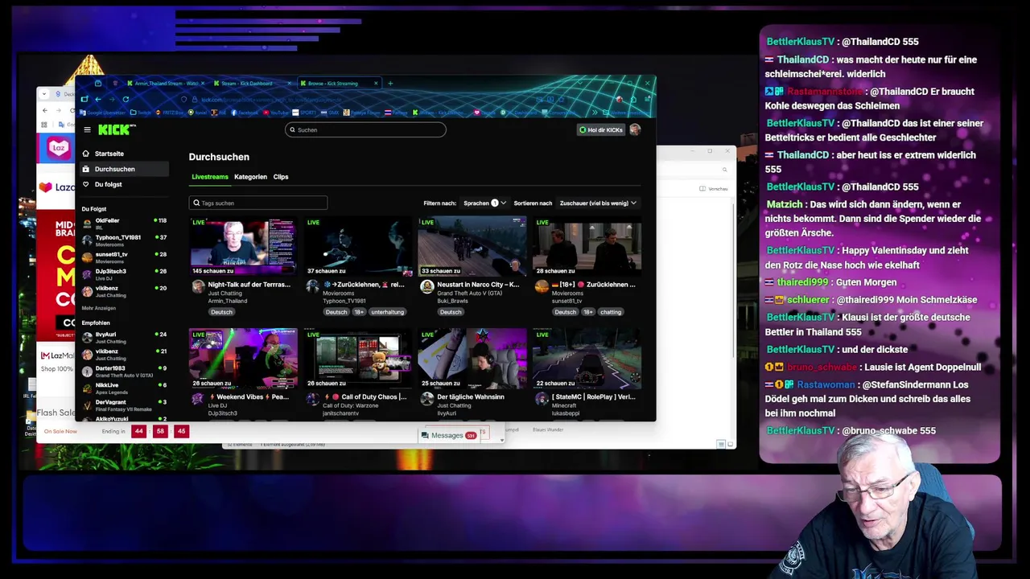The width and height of the screenshot is (1030, 579).
Task: Click the IlvyAuri avatar in the Empfohlen list
Action: [87, 337]
